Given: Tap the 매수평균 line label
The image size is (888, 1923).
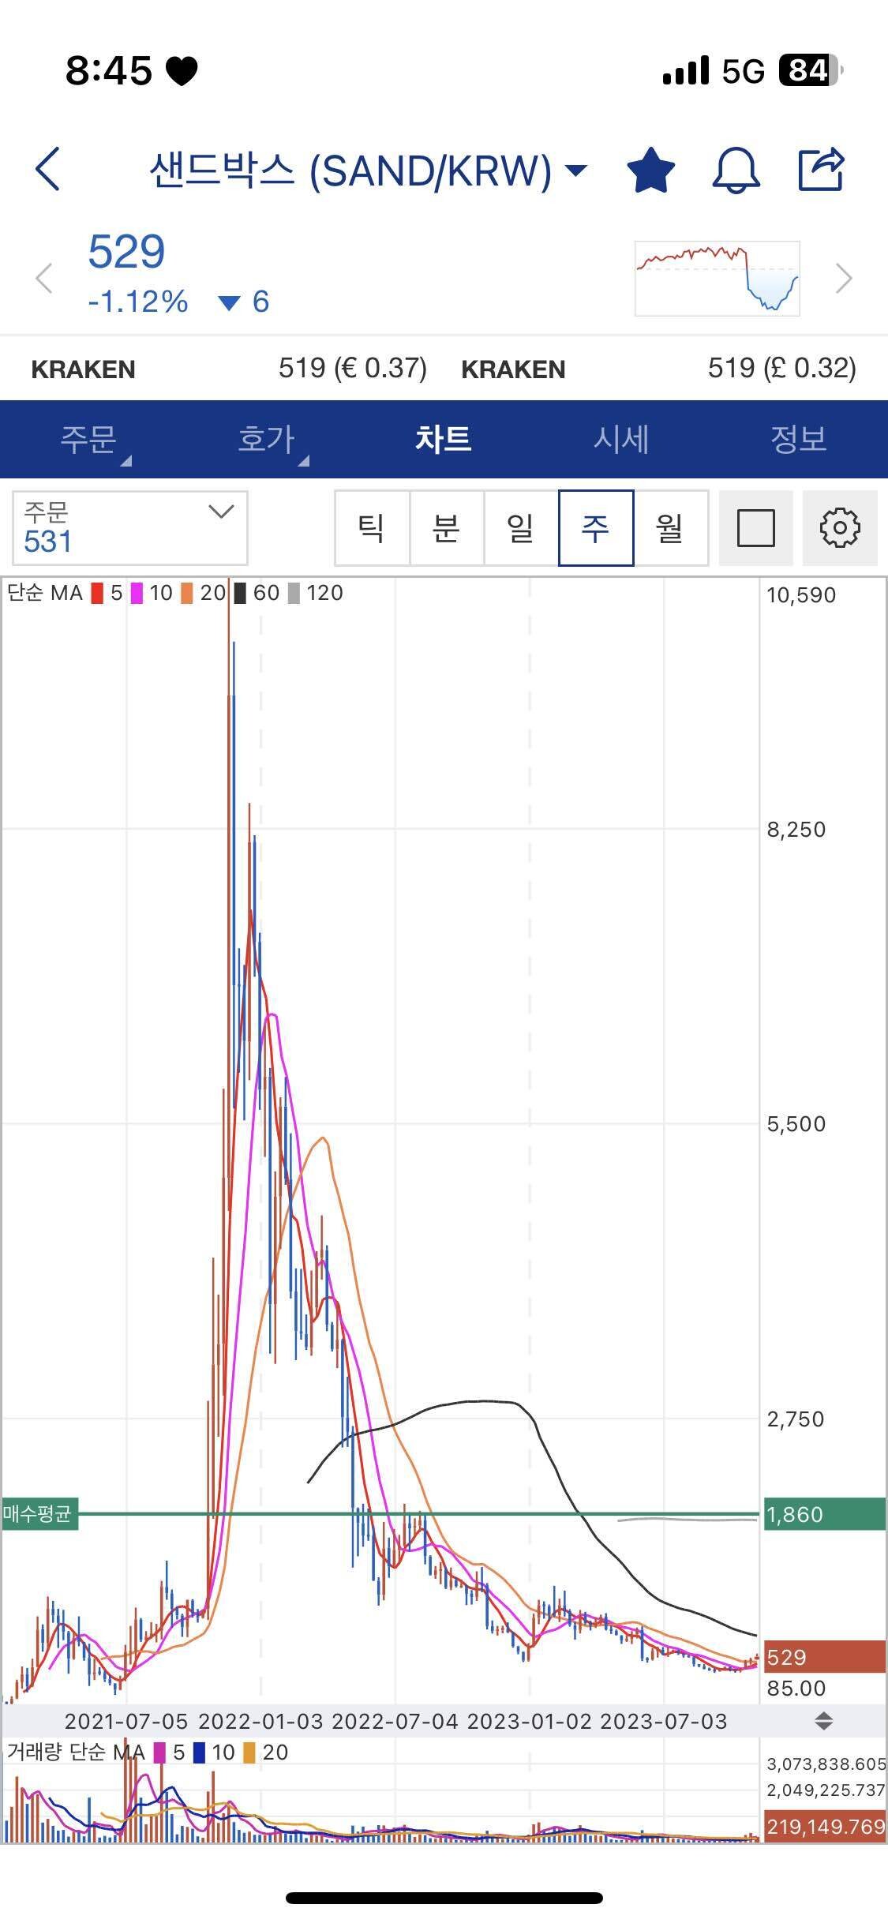Looking at the screenshot, I should pos(39,1513).
